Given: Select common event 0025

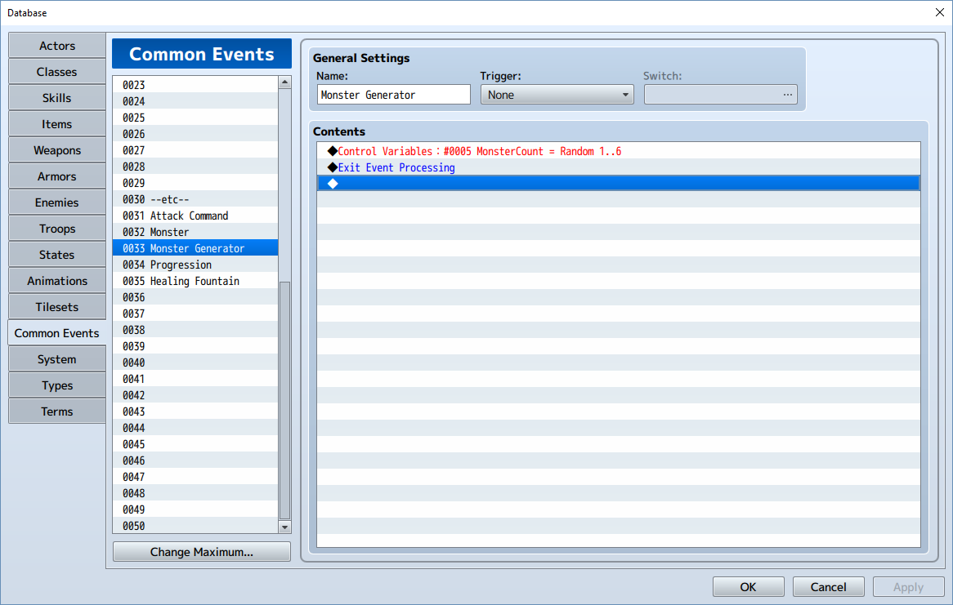Looking at the screenshot, I should [x=195, y=118].
